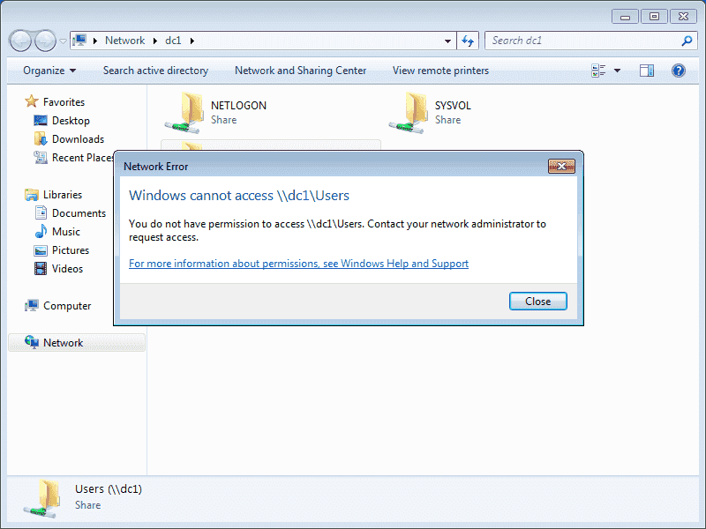Select the Documents library icon
Screen dimensions: 706x529
(39, 212)
